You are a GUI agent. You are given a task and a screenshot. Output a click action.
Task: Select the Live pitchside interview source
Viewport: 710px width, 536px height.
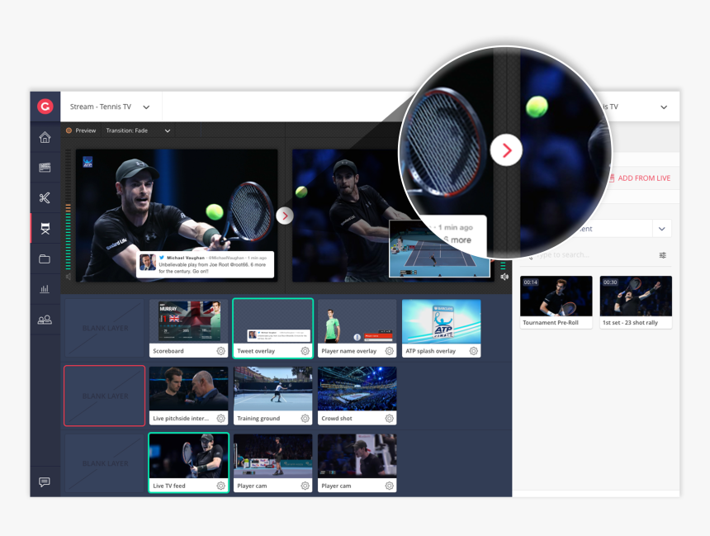(x=189, y=396)
